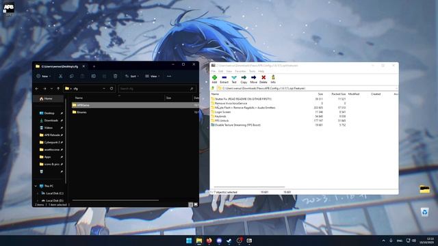Click the Up arrow in File Explorer navigation
438x246 pixels.
[58, 89]
